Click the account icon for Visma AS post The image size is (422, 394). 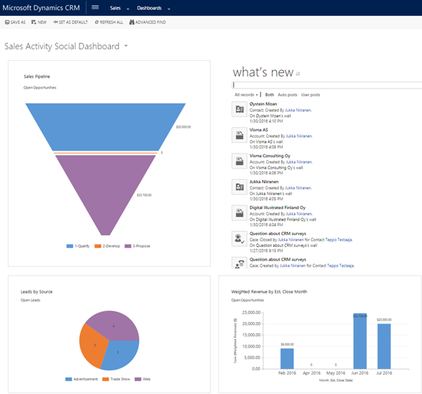240,135
